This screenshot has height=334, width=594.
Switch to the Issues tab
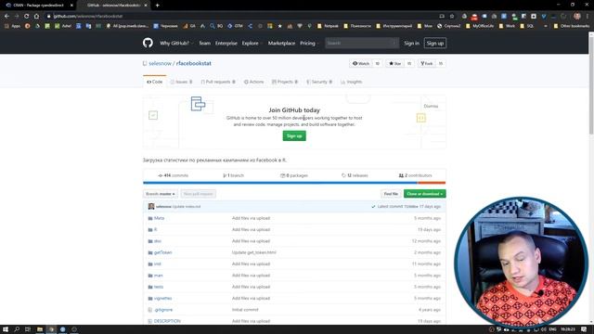click(182, 82)
